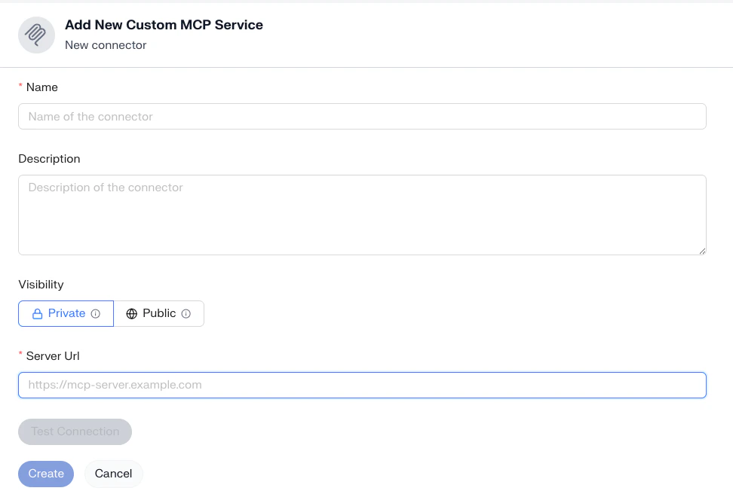The width and height of the screenshot is (733, 497).
Task: Click the connector paperclip icon in the header
Action: [36, 35]
